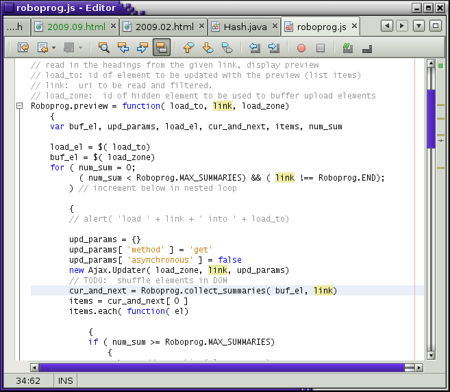Open the Back history dropdown arrow
Viewport: 450px width, 392px height.
[53, 48]
